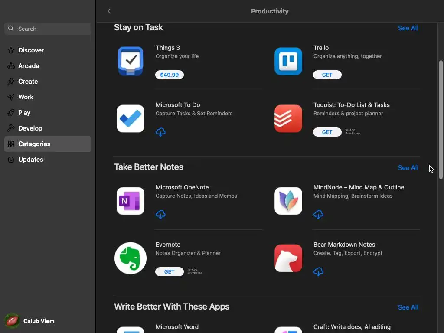Click the Play rocket icon
444x333 pixels.
pyautogui.click(x=11, y=113)
